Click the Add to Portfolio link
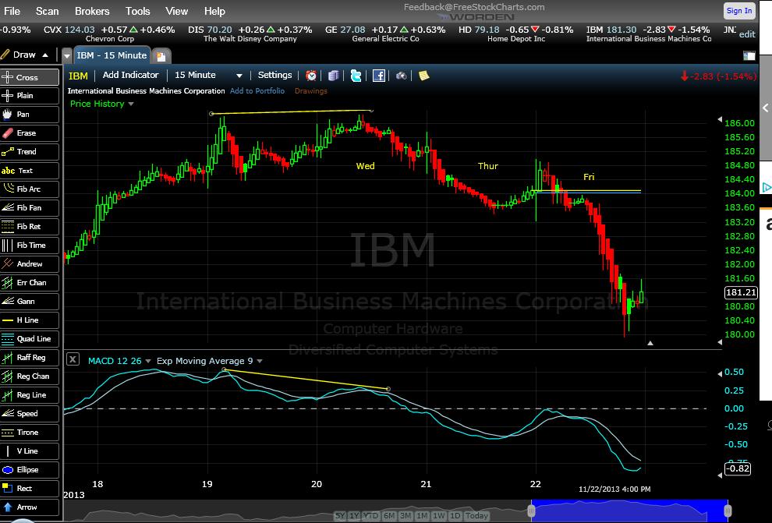Screen dimensions: 772x523 point(257,90)
